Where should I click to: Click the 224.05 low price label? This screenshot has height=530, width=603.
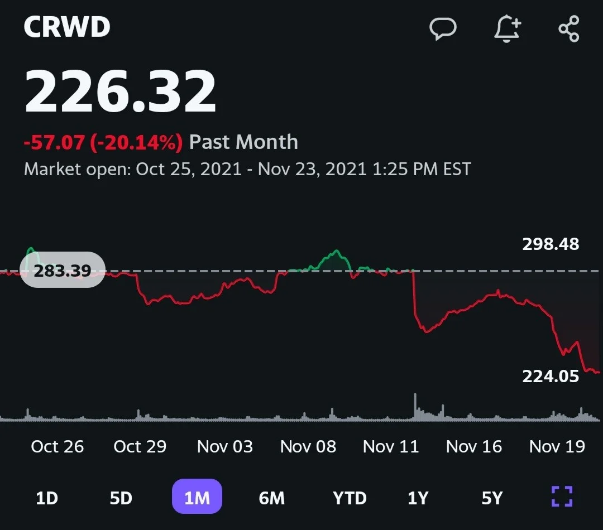[551, 376]
